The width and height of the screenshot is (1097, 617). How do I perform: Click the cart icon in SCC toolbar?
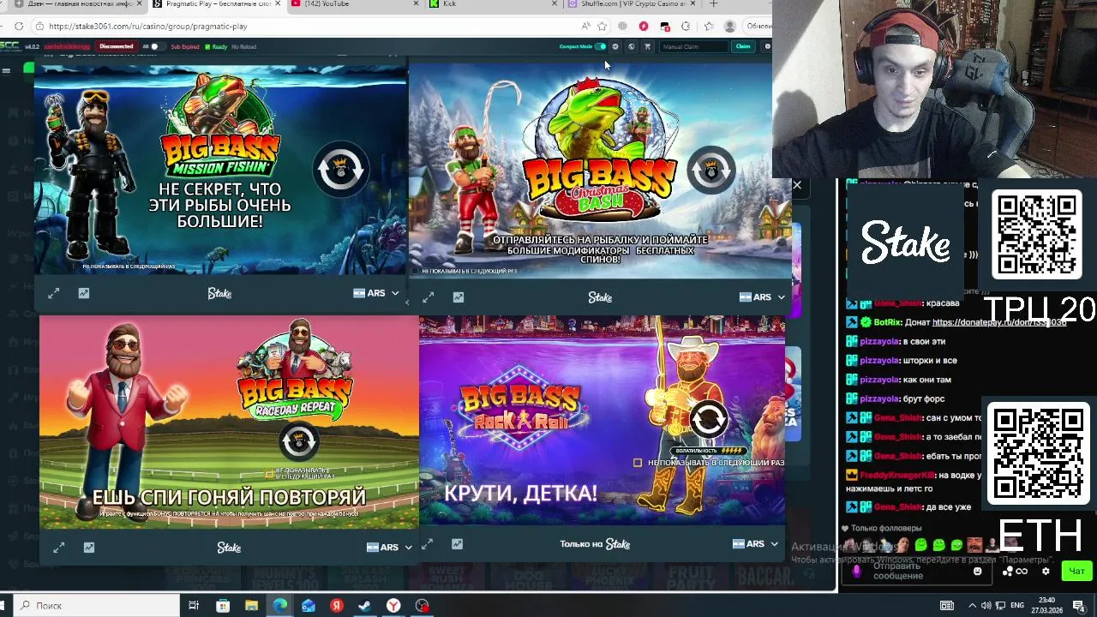pyautogui.click(x=647, y=46)
